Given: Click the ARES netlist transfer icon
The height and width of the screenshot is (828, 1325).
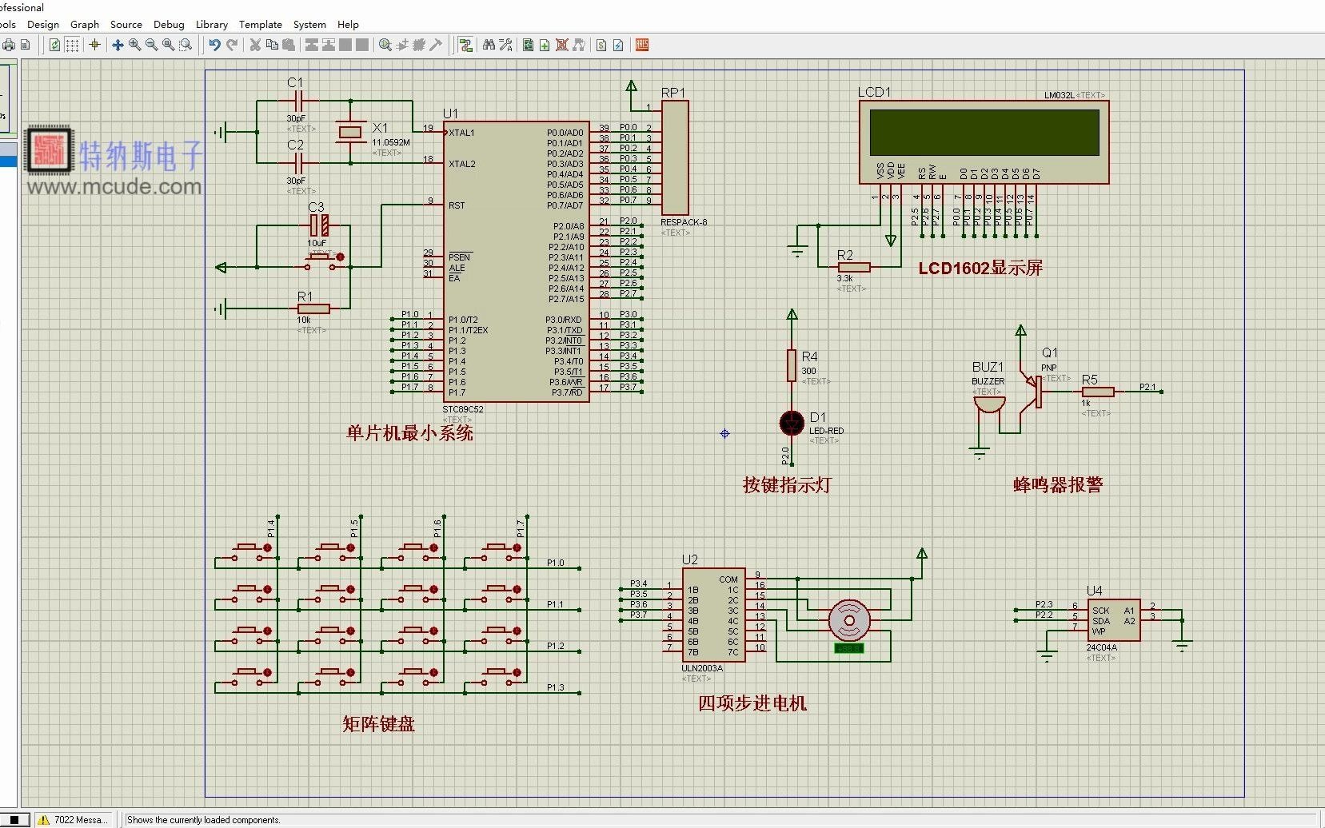Looking at the screenshot, I should [642, 46].
